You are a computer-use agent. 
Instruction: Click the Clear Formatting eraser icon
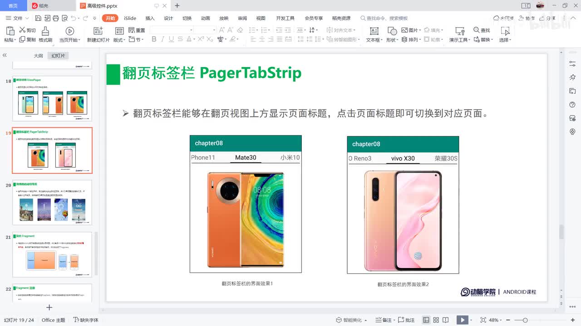coord(240,30)
